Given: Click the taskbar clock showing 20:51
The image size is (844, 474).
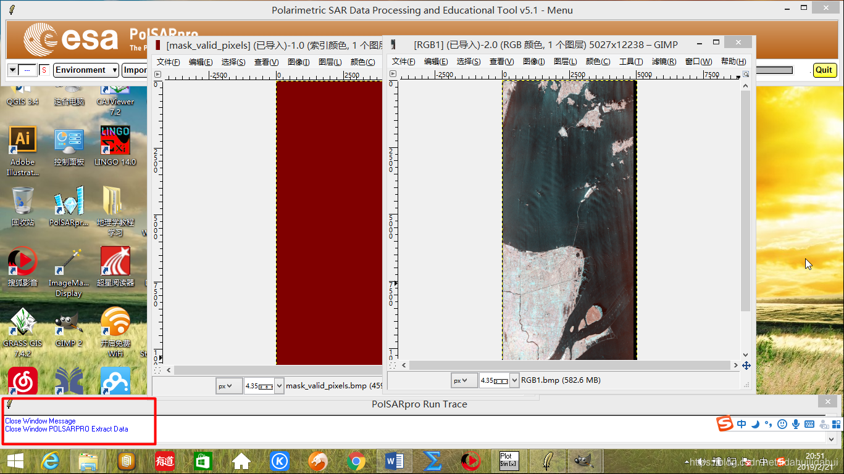Looking at the screenshot, I should click(815, 456).
